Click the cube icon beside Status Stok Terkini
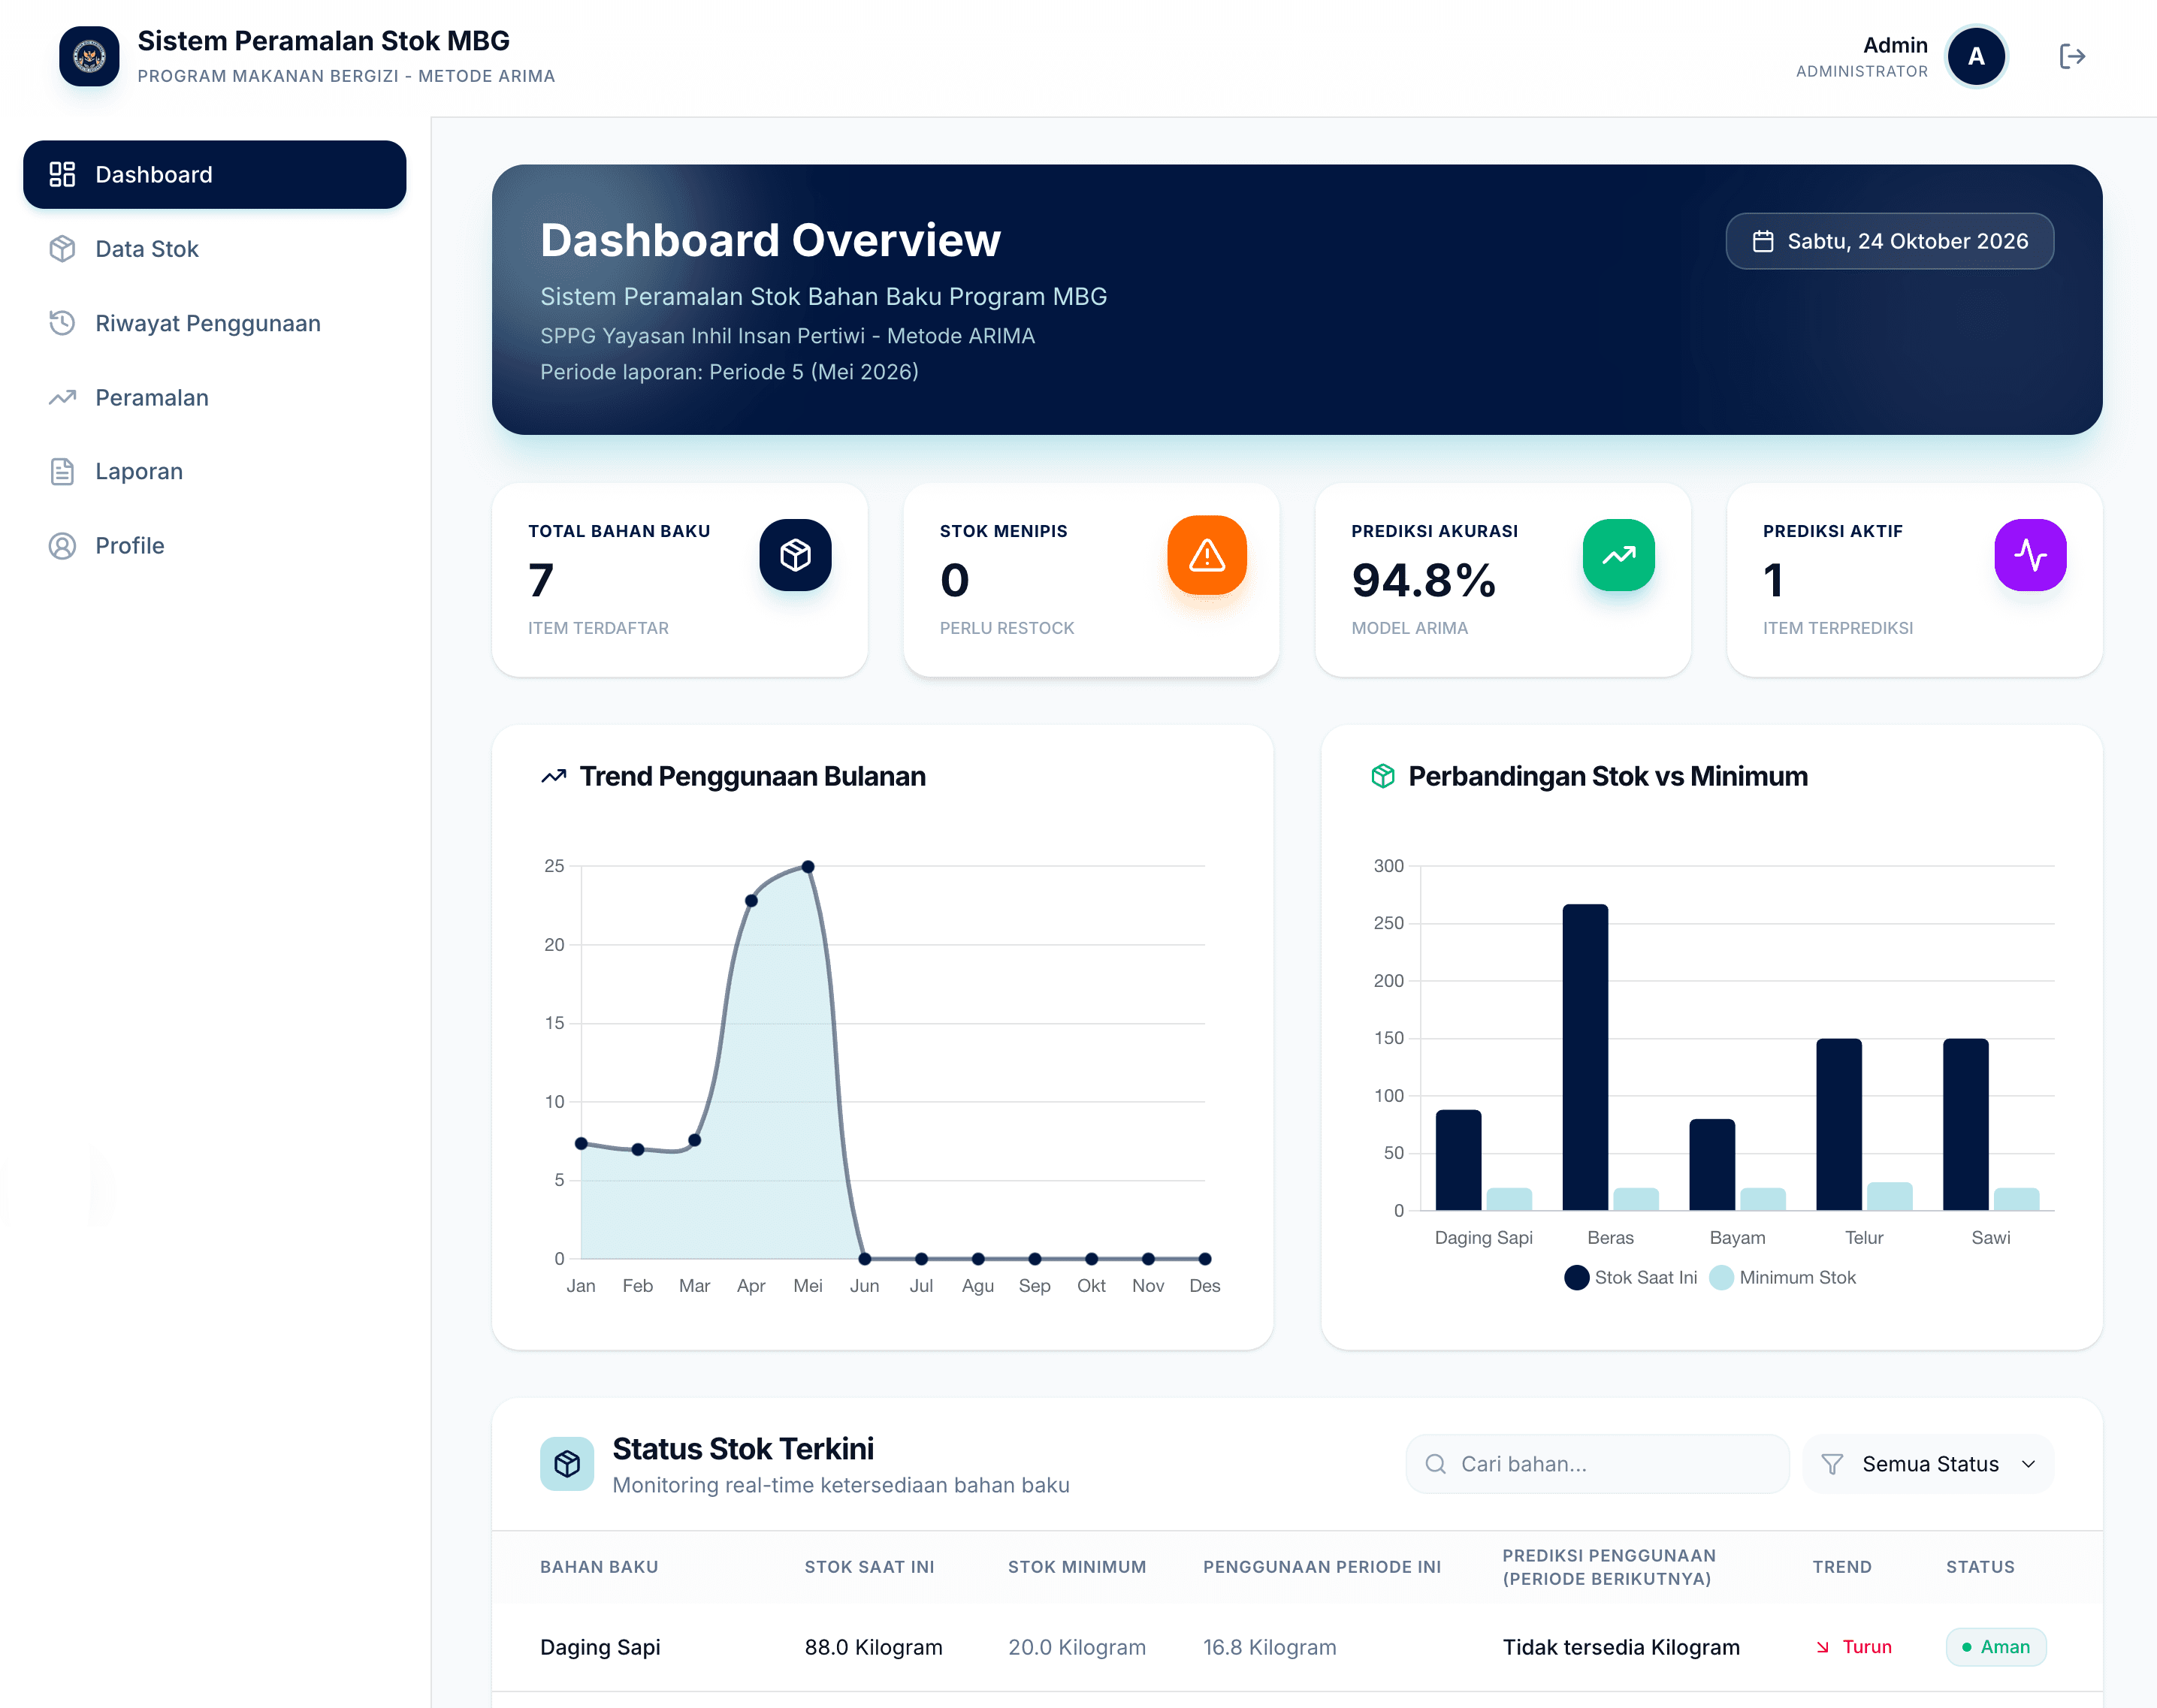The image size is (2157, 1708). [x=567, y=1464]
